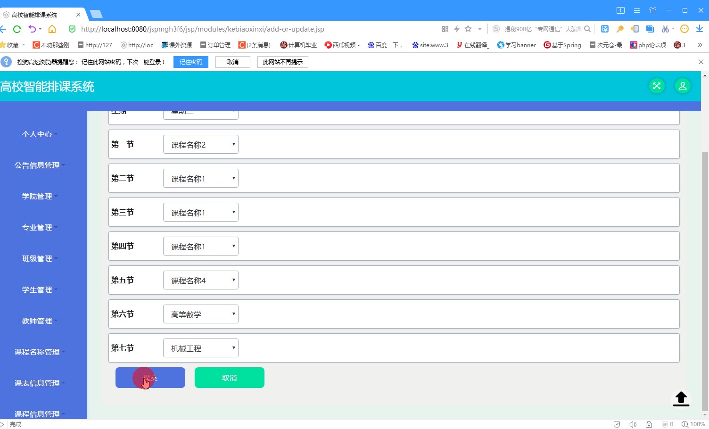Expand 班级管理 sidebar menu
The height and width of the screenshot is (429, 709).
click(x=40, y=259)
